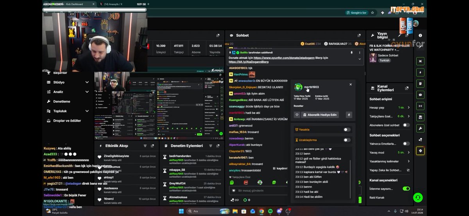Open Başarılar in the sidebar
This screenshot has width=469, height=216.
[60, 73]
